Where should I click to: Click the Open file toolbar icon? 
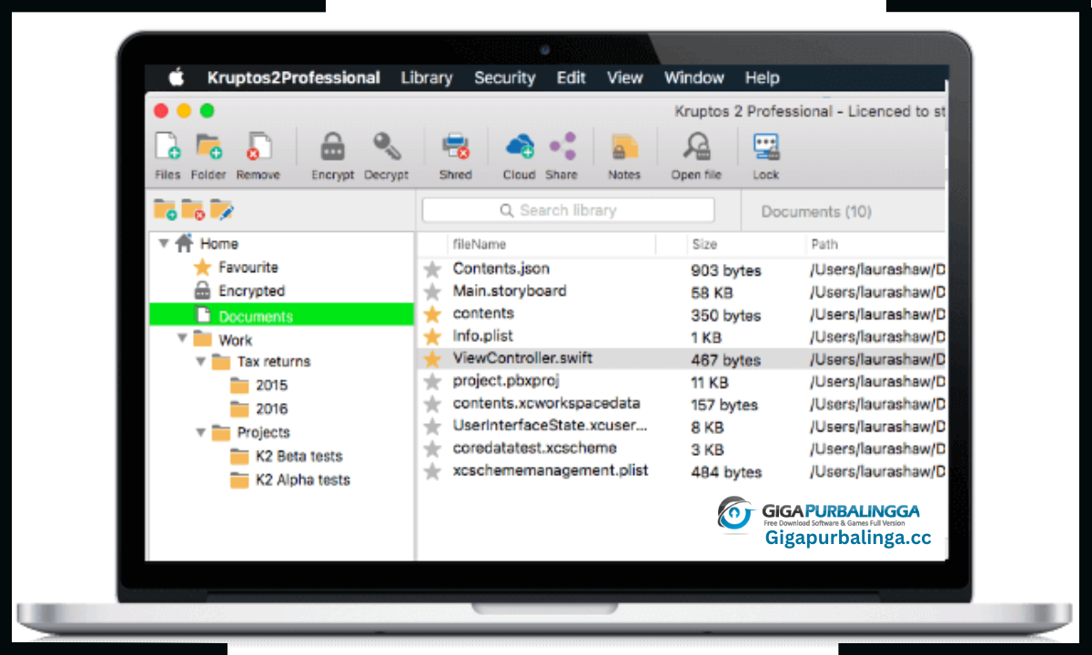[x=697, y=146]
